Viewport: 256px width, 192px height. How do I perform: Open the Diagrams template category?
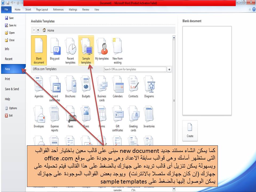click(x=149, y=87)
